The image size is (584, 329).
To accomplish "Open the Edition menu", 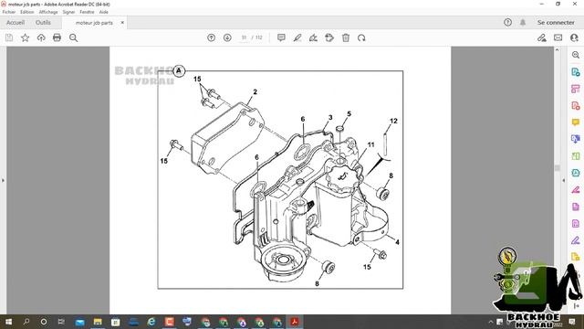I will point(27,12).
